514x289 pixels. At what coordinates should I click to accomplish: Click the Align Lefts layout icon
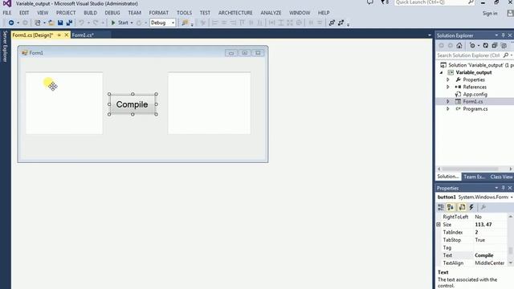click(215, 22)
